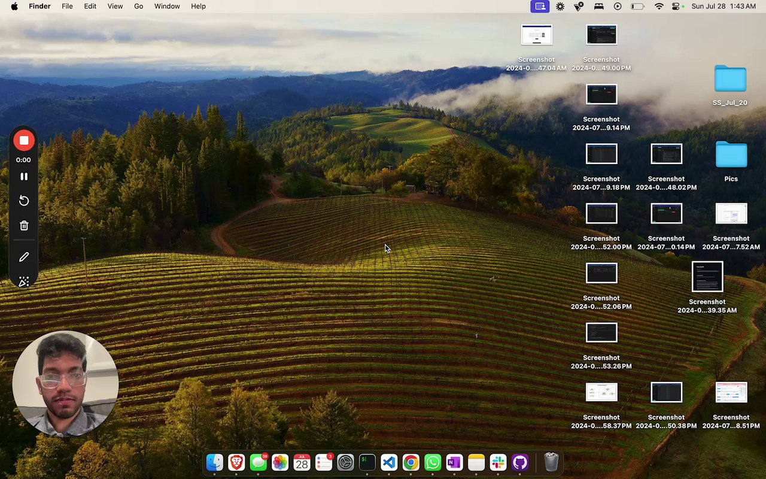Open WhatsApp from the Dock
766x479 pixels.
click(433, 462)
